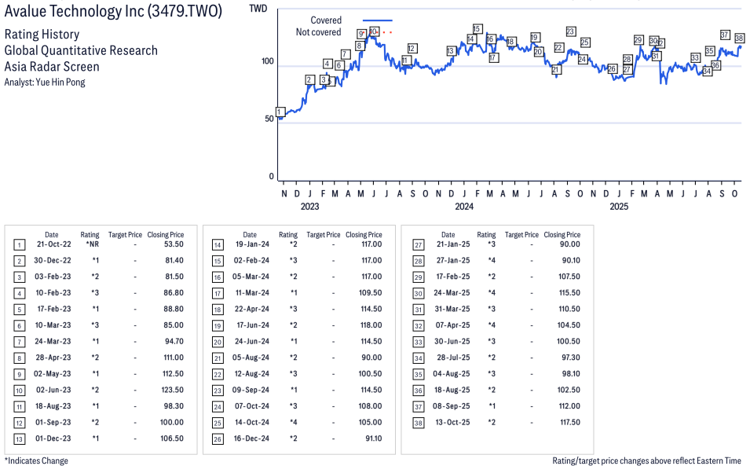Click the Avalue Technology Inc (3479.TWO) title
Screen dimensions: 750x466
(x=113, y=12)
